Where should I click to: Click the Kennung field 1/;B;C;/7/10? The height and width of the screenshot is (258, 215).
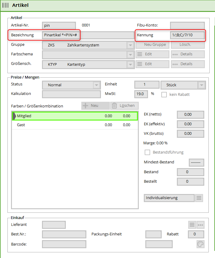(x=187, y=35)
